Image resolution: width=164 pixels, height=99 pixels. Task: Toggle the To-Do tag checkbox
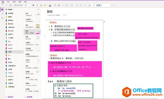[x=89, y=5]
